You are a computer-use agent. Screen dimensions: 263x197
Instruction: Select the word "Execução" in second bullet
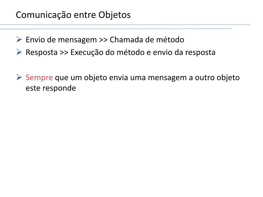click(x=87, y=53)
